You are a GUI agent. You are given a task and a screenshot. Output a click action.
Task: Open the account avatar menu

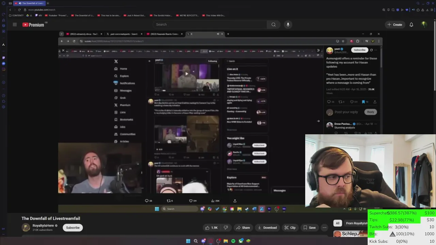click(x=424, y=24)
